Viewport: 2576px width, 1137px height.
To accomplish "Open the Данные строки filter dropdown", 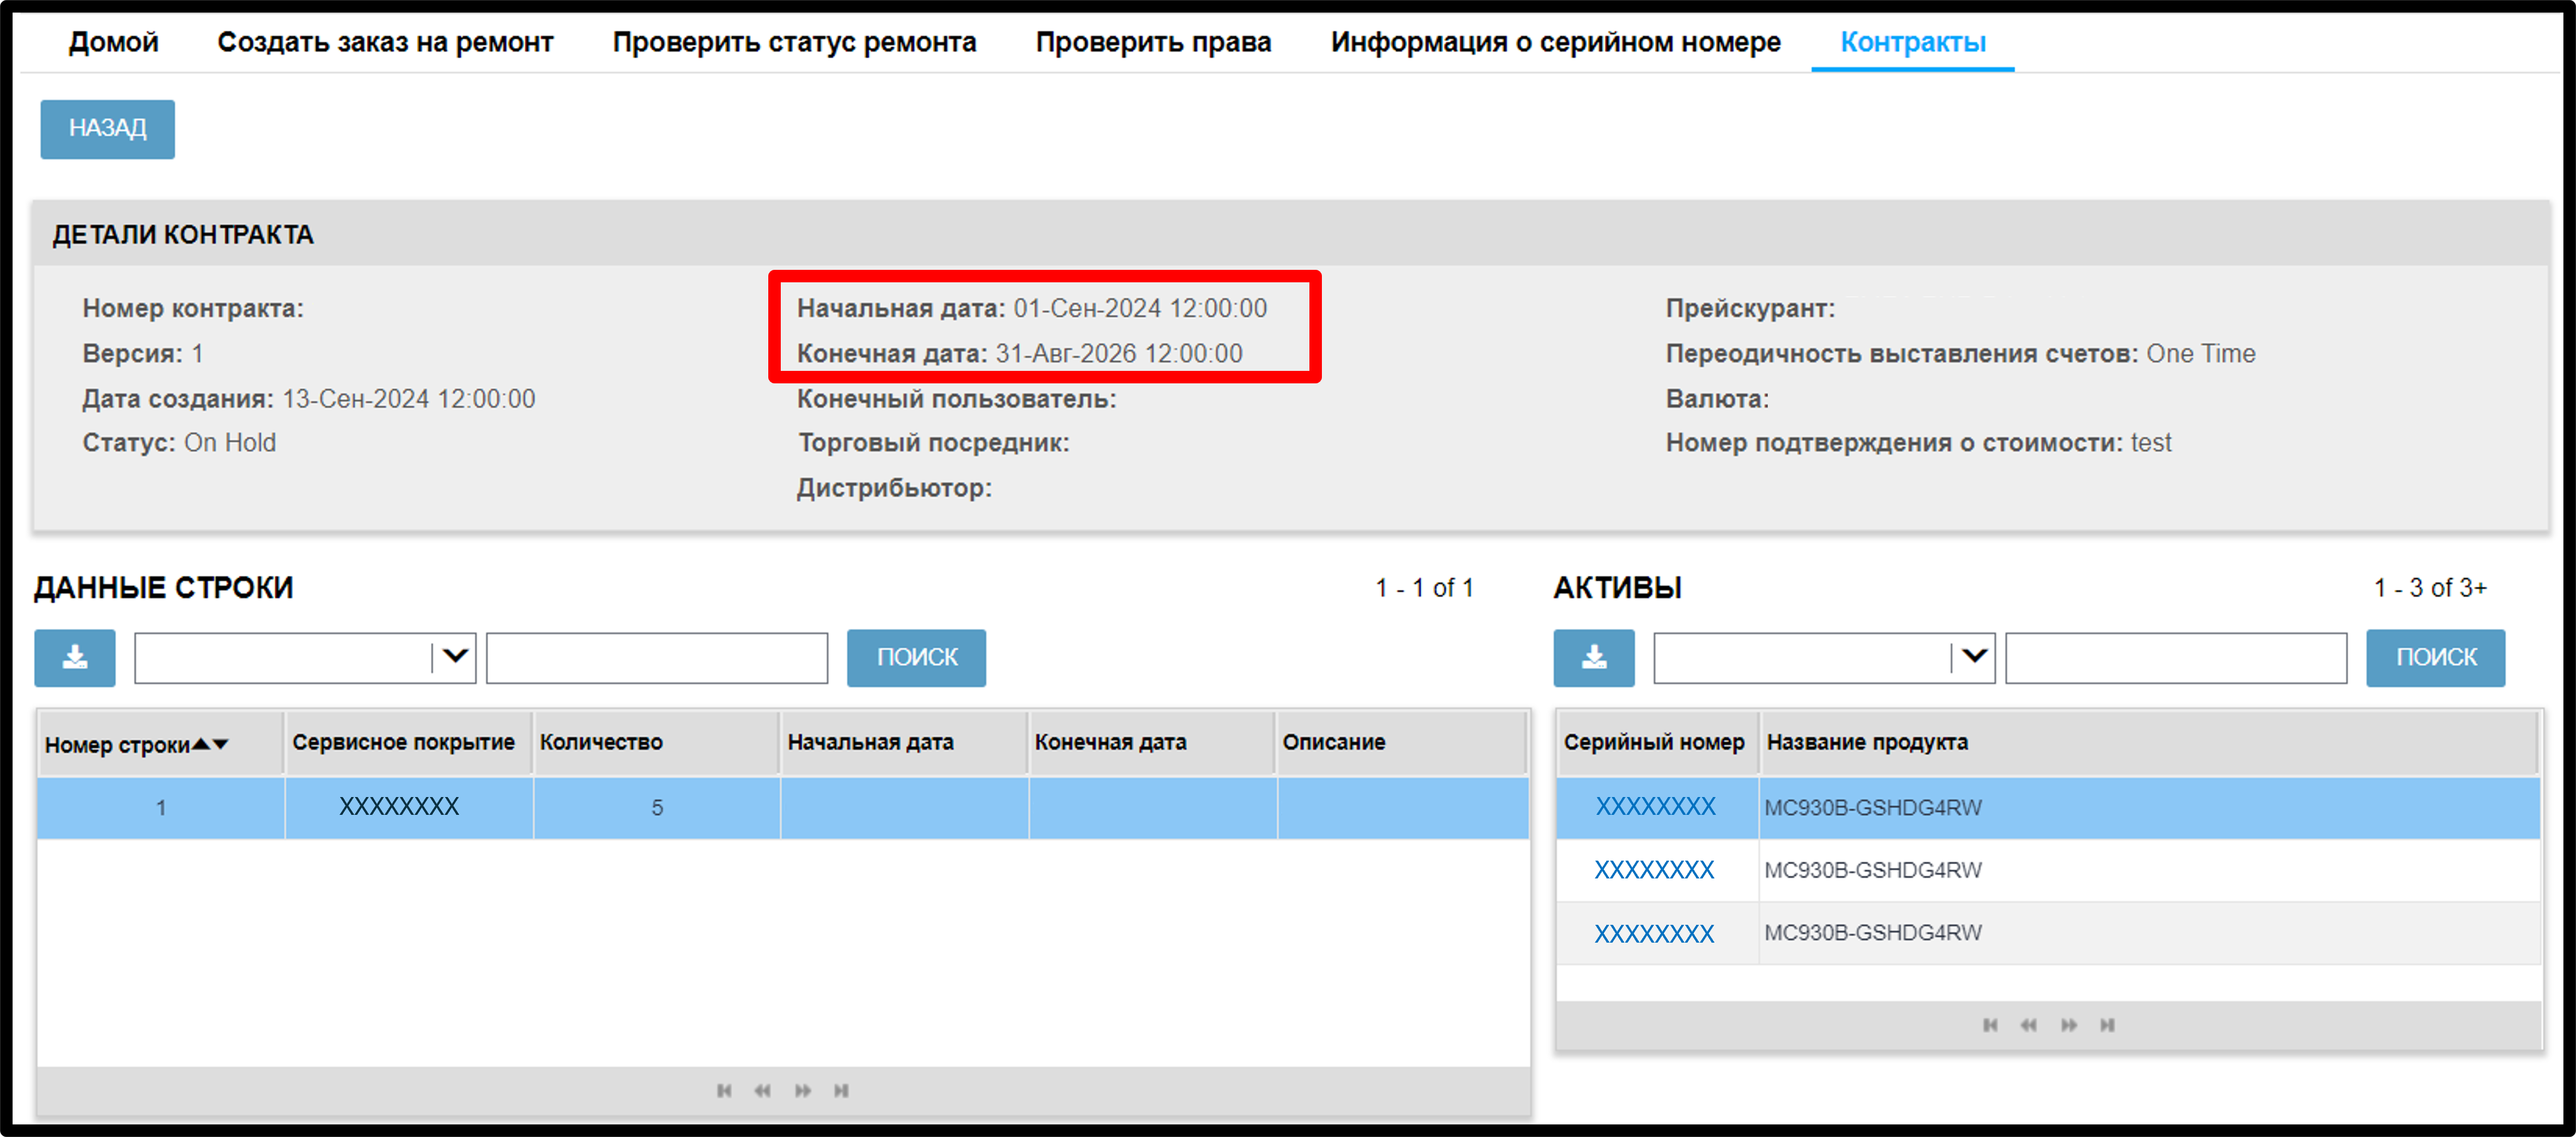I will click(455, 657).
